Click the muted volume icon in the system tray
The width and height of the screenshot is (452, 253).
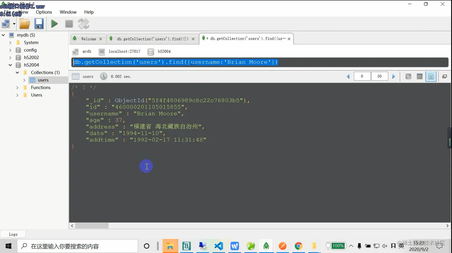(x=385, y=246)
